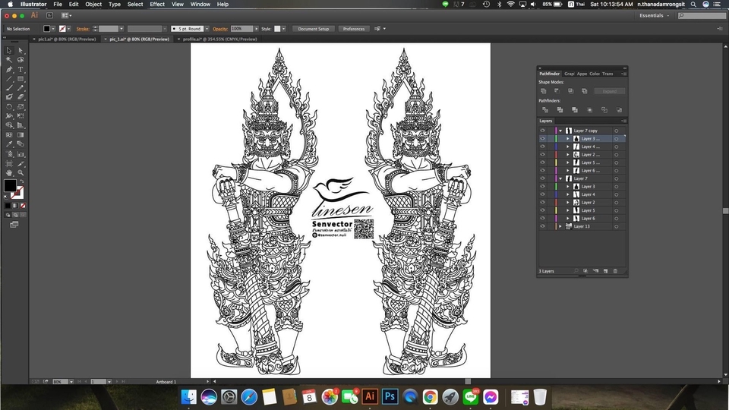Select the Hand tool
This screenshot has height=410, width=729.
point(9,173)
